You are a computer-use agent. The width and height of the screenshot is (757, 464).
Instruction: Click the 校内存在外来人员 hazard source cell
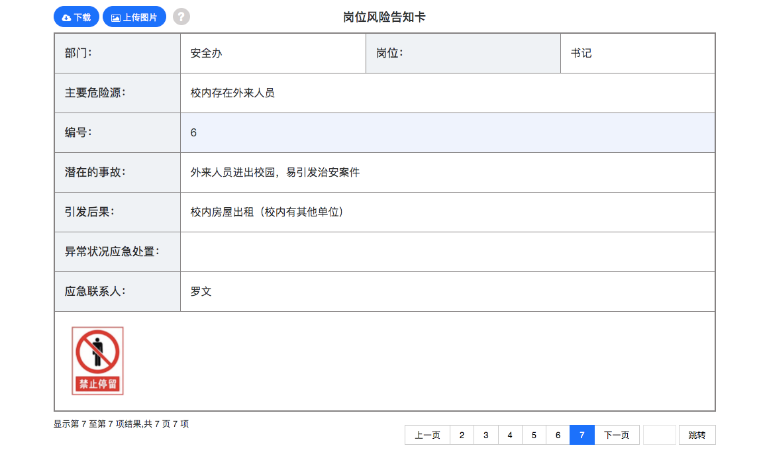pos(447,93)
